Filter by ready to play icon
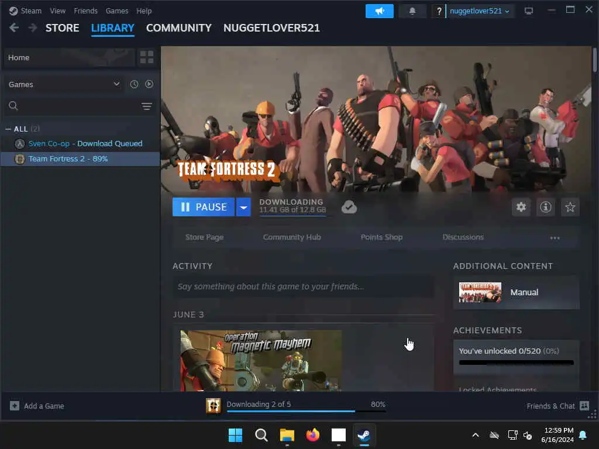This screenshot has height=449, width=599. (149, 84)
